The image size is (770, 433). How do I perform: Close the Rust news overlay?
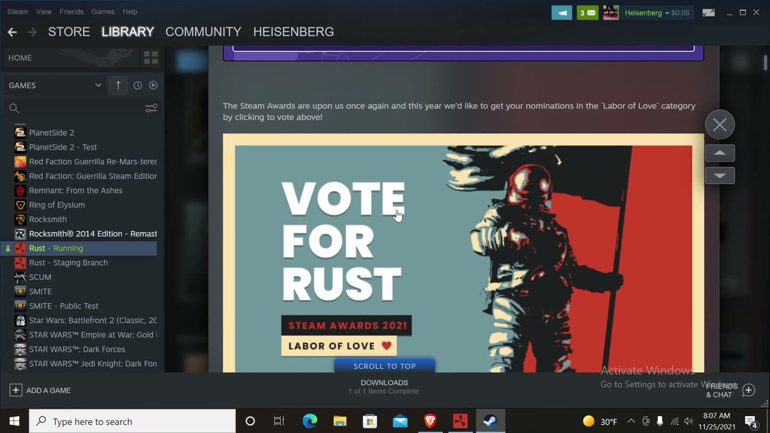pos(719,125)
